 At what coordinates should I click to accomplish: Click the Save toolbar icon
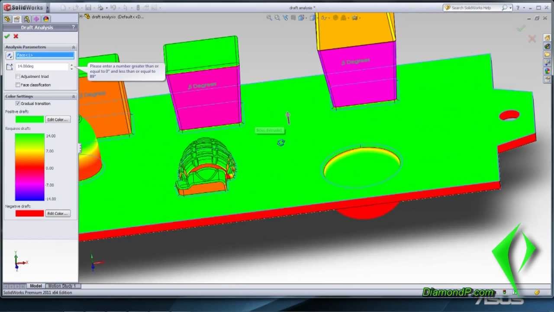click(88, 8)
